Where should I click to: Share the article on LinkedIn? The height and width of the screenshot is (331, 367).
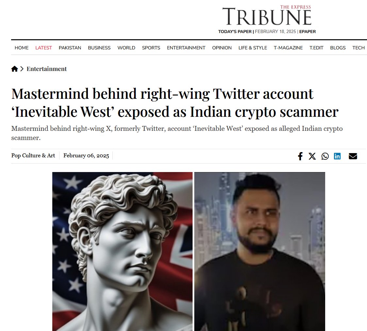(x=337, y=156)
